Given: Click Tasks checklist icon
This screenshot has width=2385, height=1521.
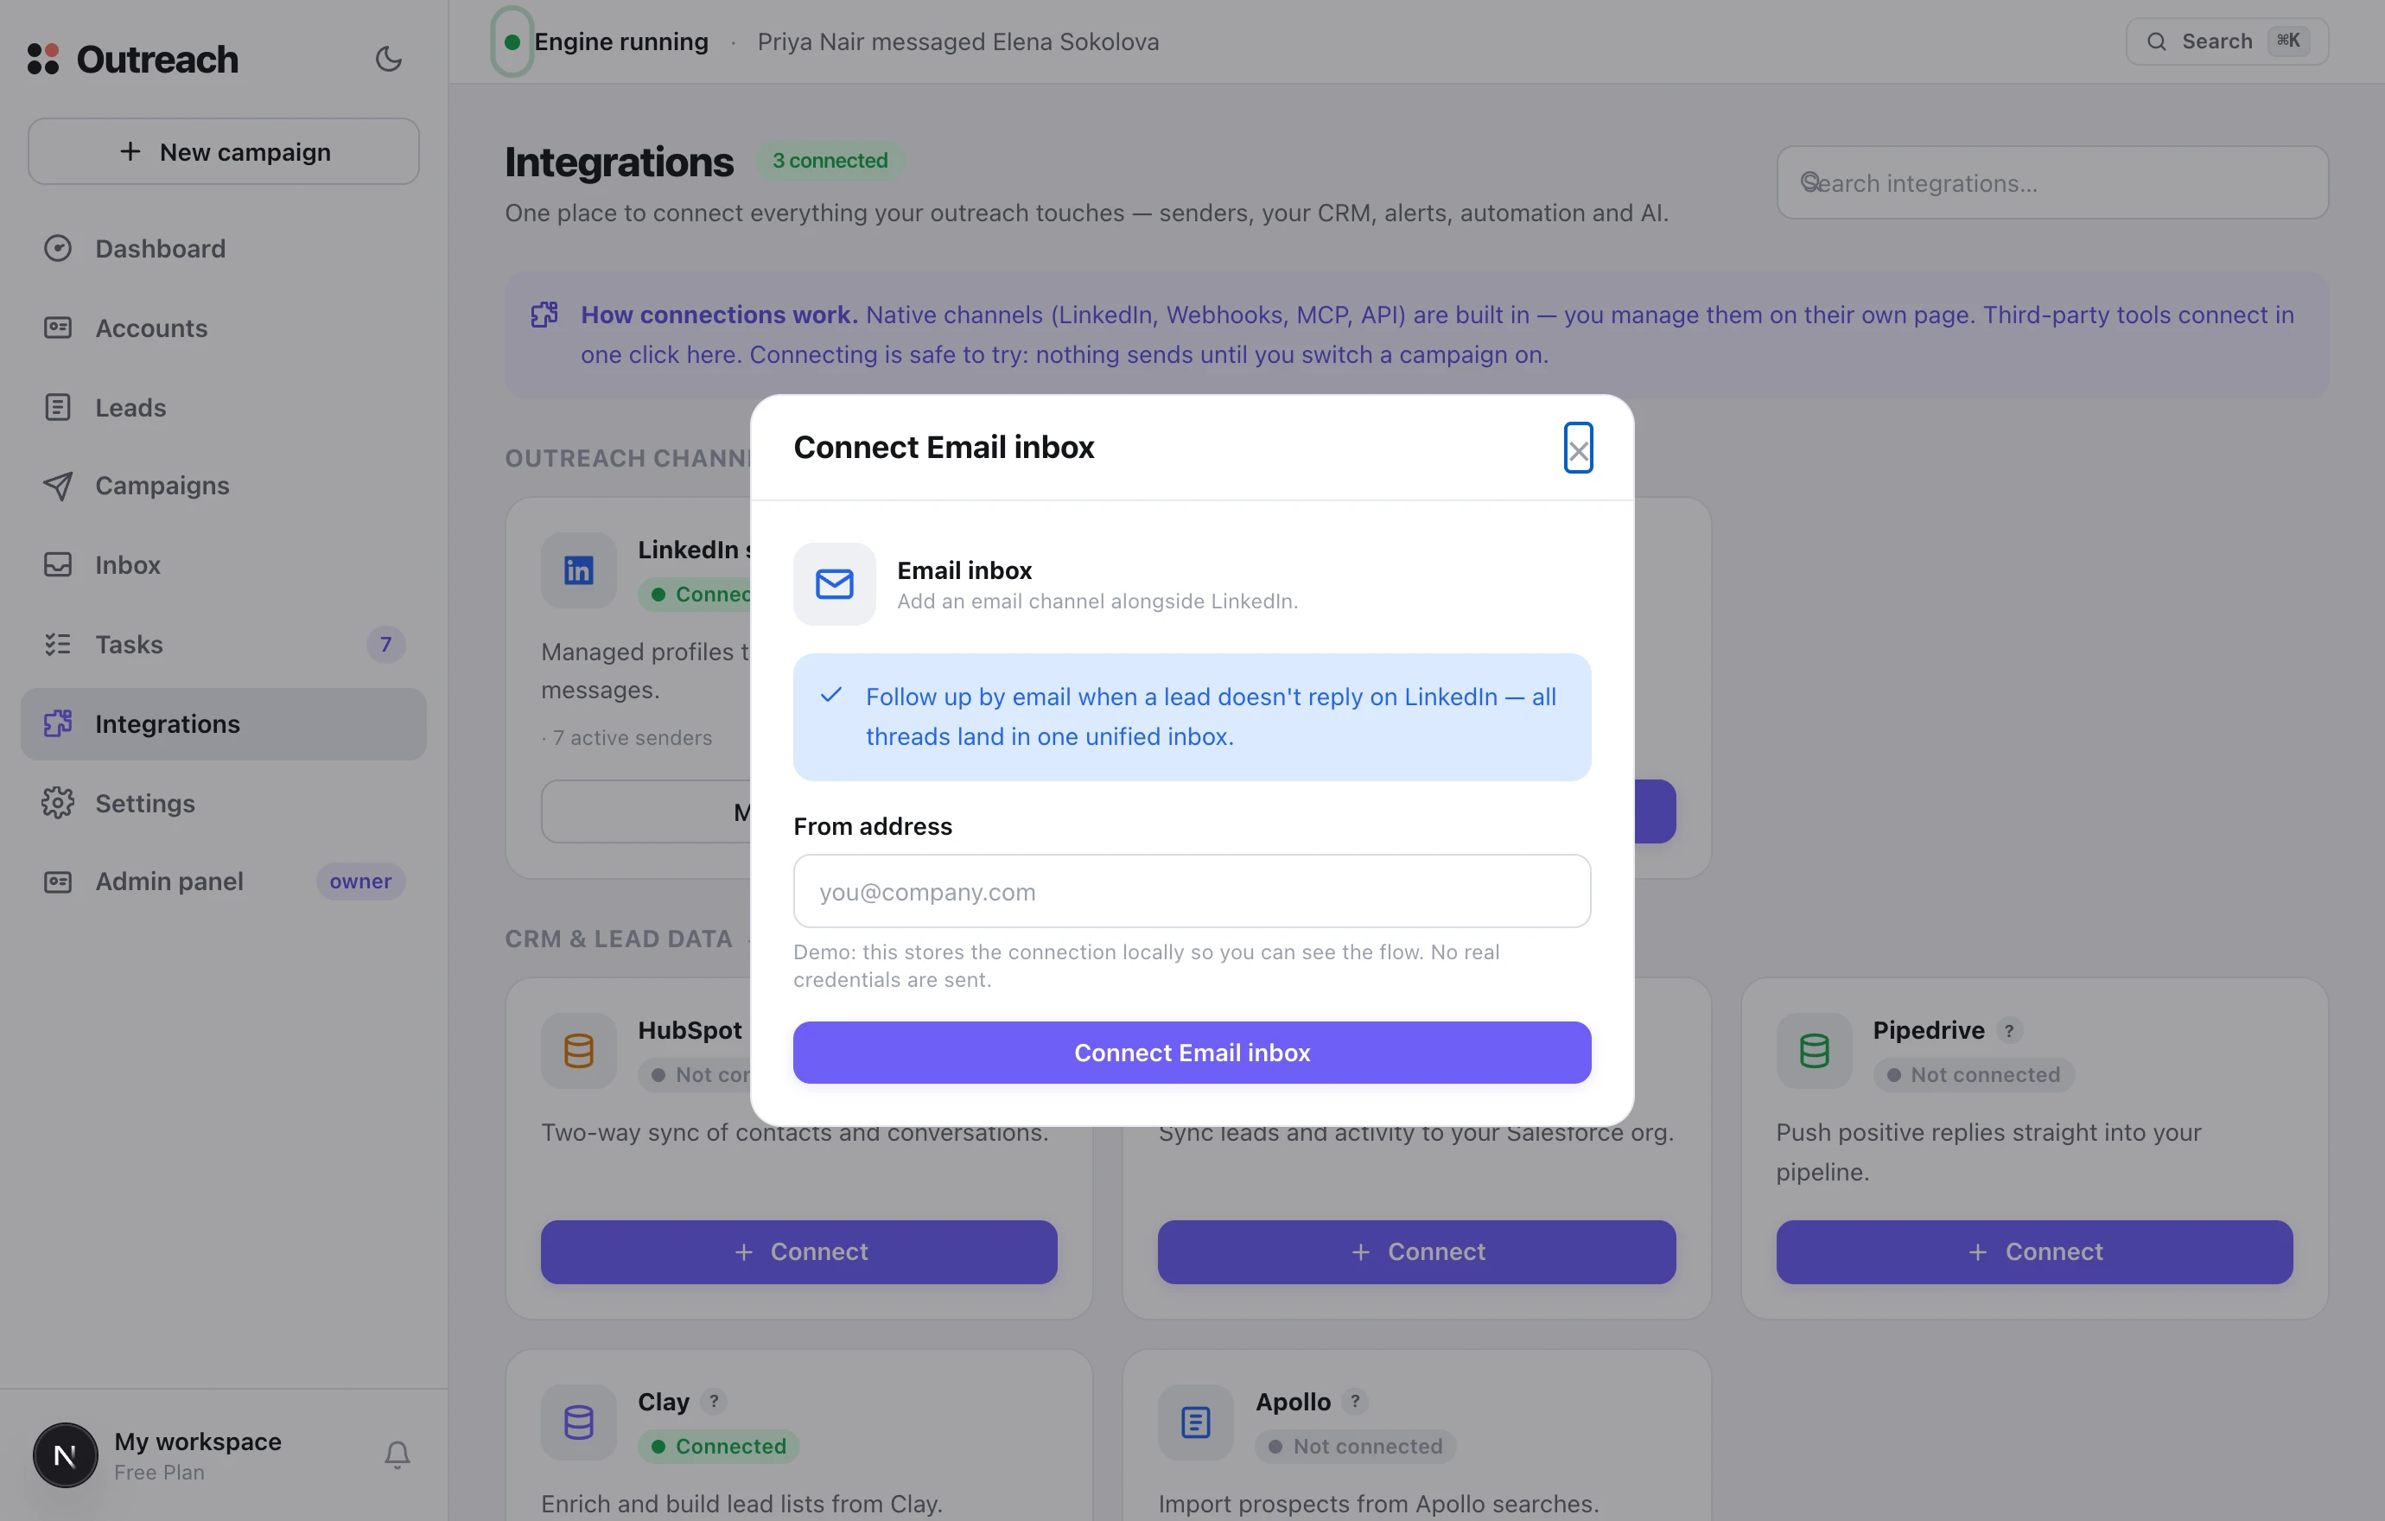Looking at the screenshot, I should pyautogui.click(x=57, y=644).
